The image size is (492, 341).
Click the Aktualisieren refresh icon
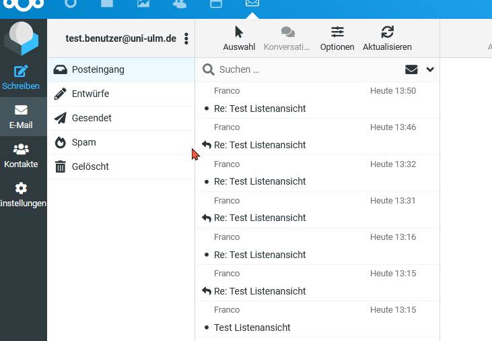tap(387, 32)
